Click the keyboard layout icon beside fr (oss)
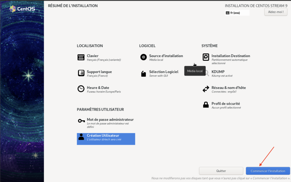291x182 pixels. pos(228,13)
